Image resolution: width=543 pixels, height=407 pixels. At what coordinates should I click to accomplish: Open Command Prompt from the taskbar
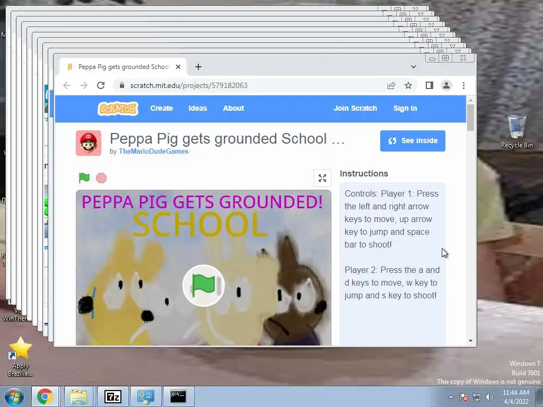[x=178, y=396]
